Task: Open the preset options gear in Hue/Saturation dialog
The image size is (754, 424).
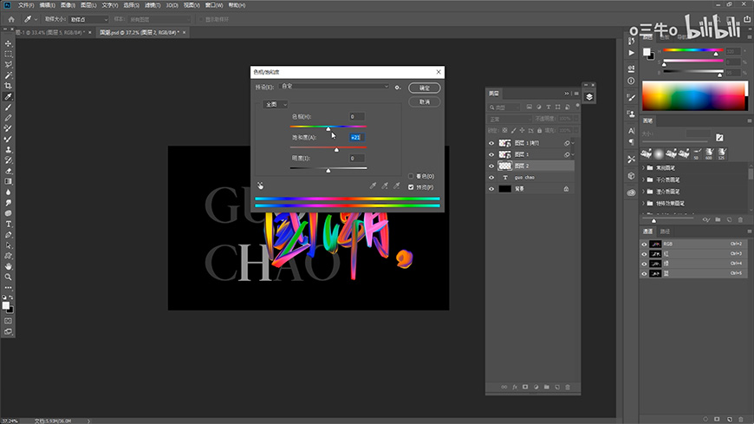Action: pyautogui.click(x=397, y=87)
